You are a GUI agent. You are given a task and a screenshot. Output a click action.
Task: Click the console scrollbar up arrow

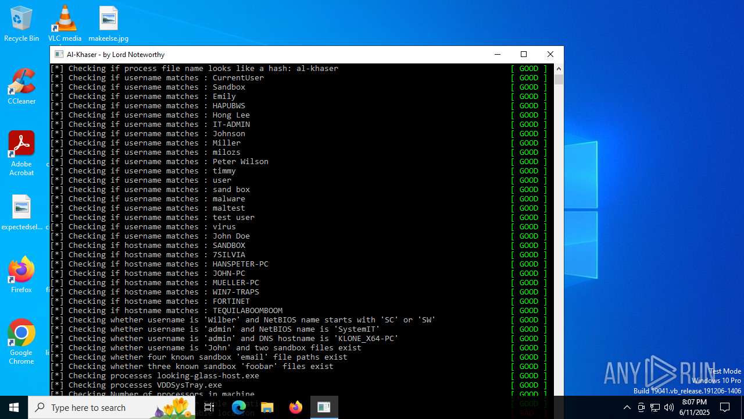pyautogui.click(x=559, y=68)
